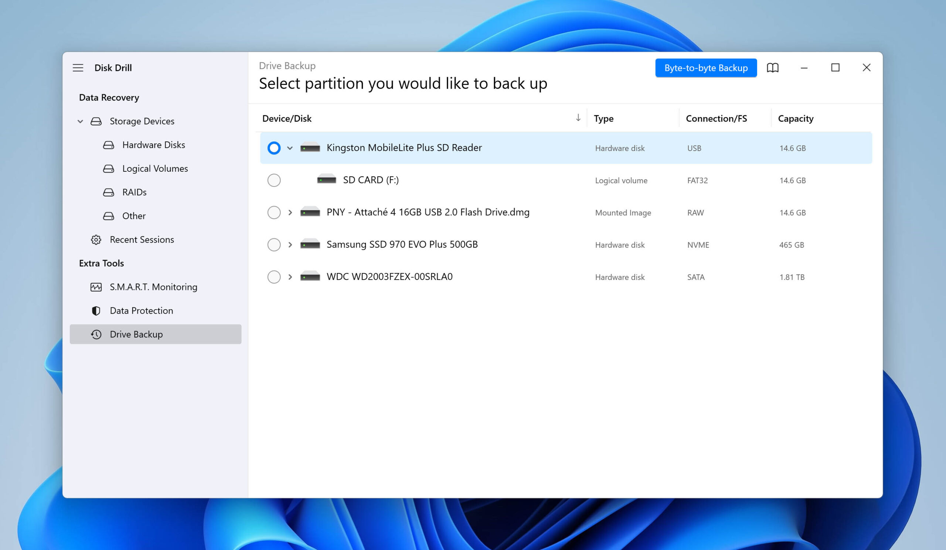Click the PNY Attaché disk image icon
This screenshot has width=946, height=550.
pyautogui.click(x=310, y=212)
